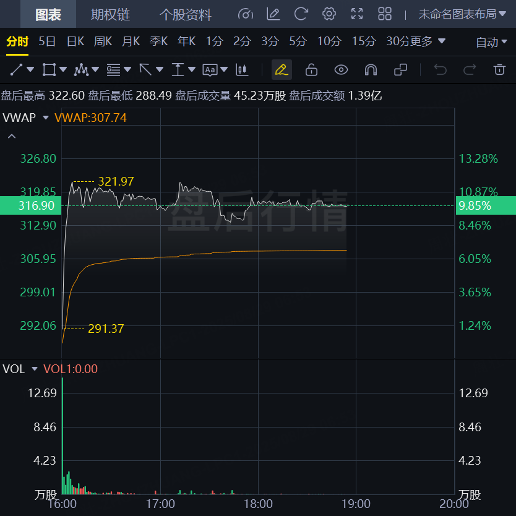Click the 321.97 high price marker
The width and height of the screenshot is (516, 516).
click(116, 181)
